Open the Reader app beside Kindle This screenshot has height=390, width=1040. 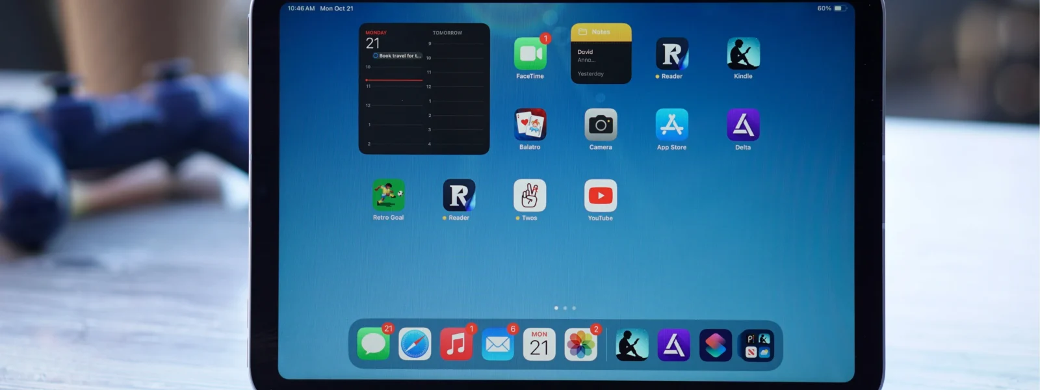[672, 53]
